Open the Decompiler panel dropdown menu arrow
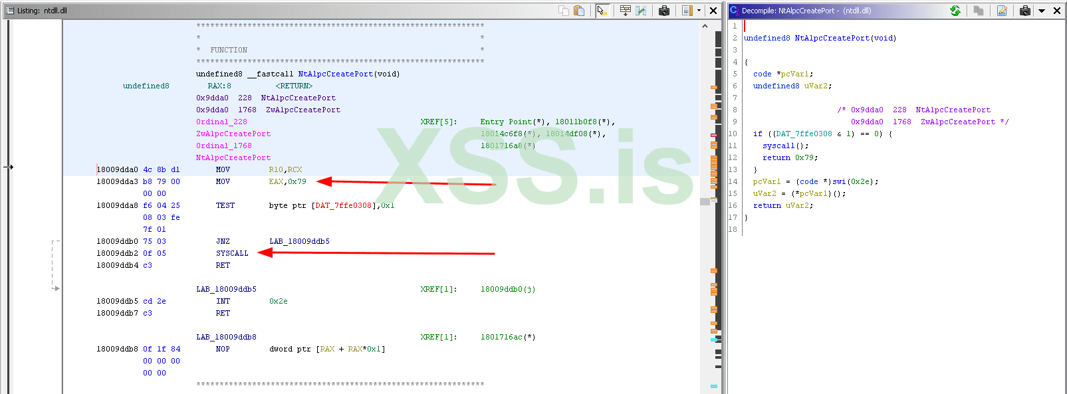This screenshot has width=1067, height=394. coord(1042,10)
